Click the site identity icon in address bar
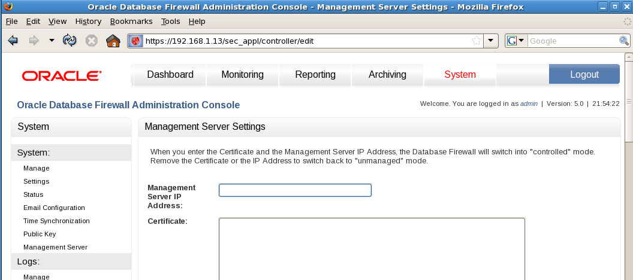This screenshot has width=633, height=280. pos(135,41)
